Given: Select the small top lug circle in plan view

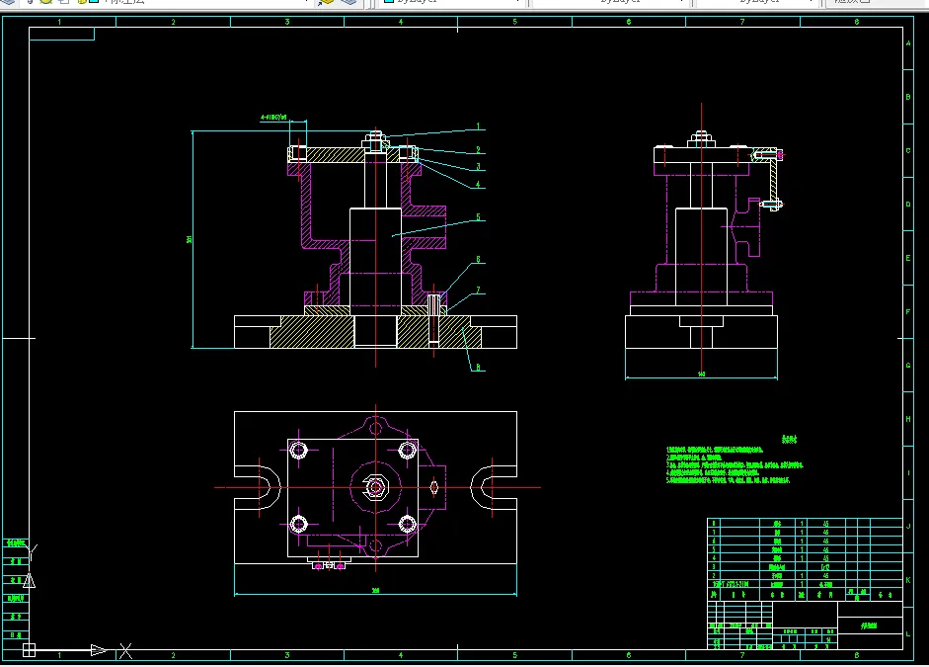Looking at the screenshot, I should click(x=375, y=428).
